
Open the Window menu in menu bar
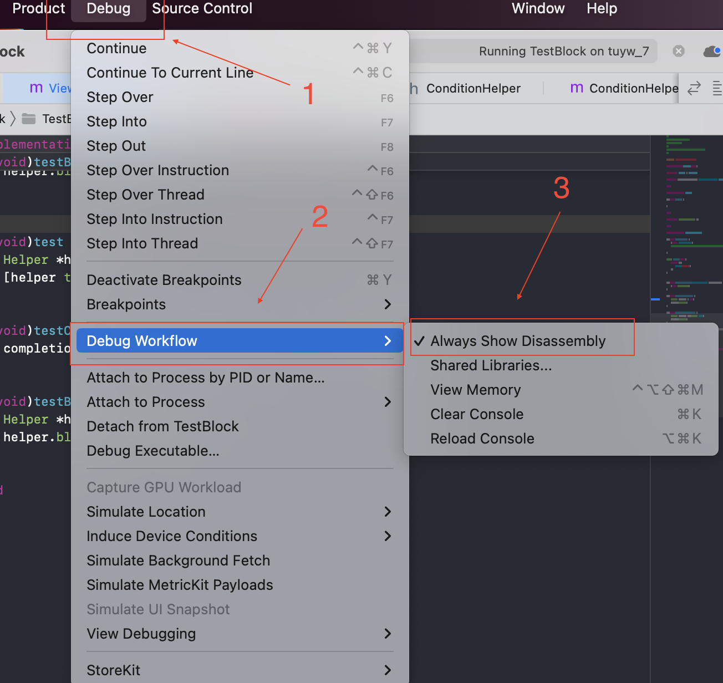pos(538,9)
